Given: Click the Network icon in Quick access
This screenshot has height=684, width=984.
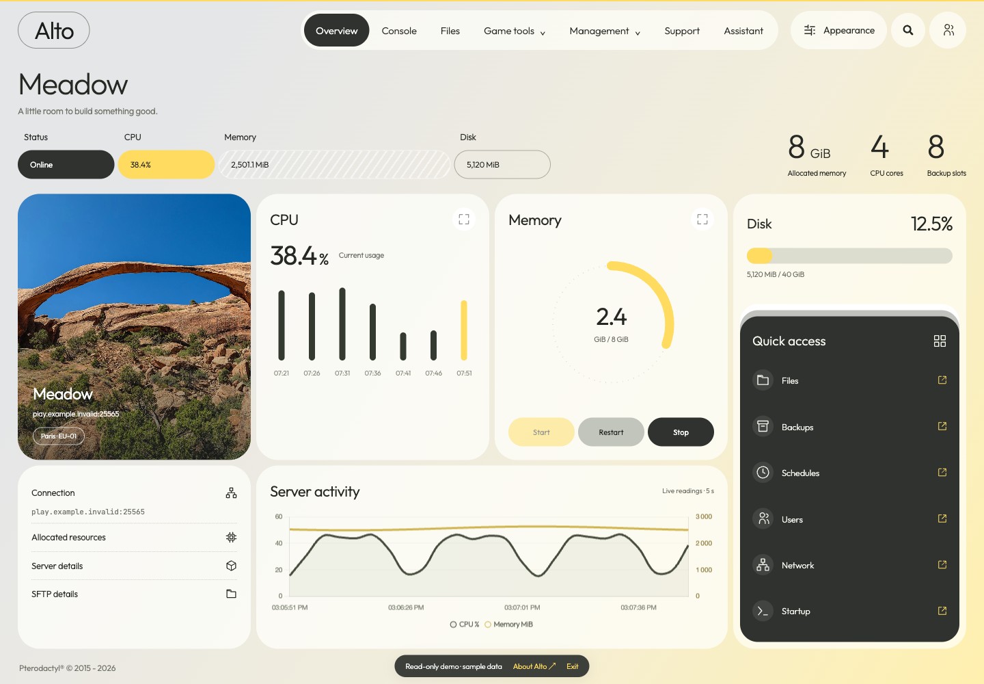Looking at the screenshot, I should pos(763,565).
